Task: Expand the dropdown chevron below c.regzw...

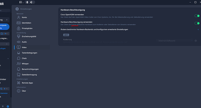Action: click(x=7, y=44)
